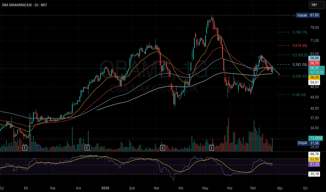Select the Yüksek 87,65 price label

[x=308, y=15]
